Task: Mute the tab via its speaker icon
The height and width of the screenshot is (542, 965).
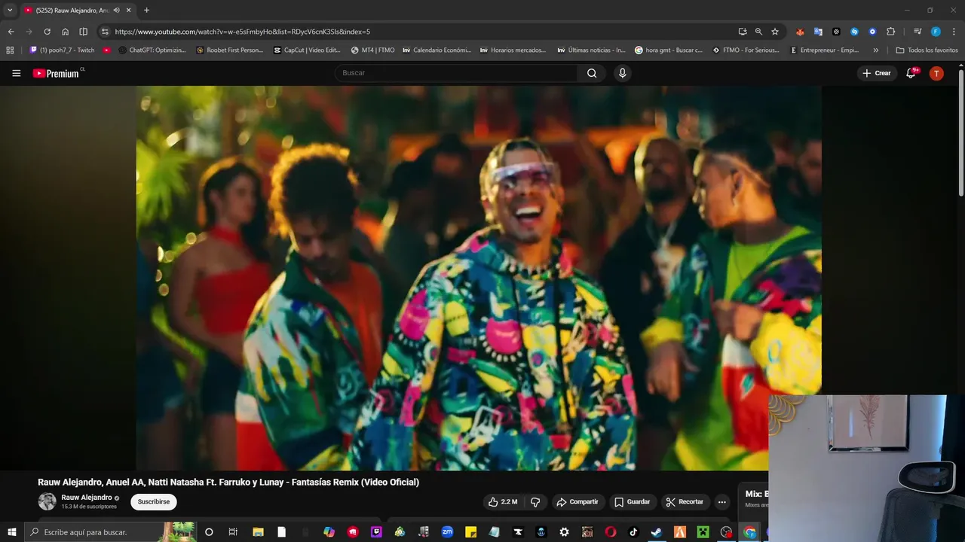Action: coord(116,11)
